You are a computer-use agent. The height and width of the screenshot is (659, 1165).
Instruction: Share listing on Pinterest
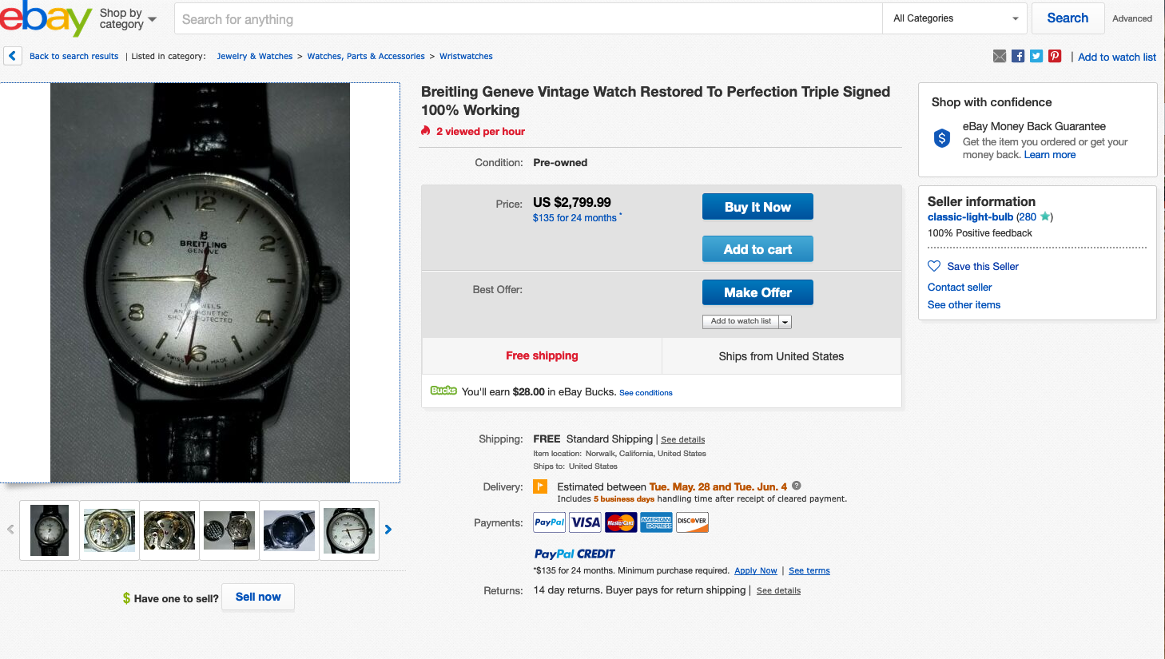(x=1055, y=56)
